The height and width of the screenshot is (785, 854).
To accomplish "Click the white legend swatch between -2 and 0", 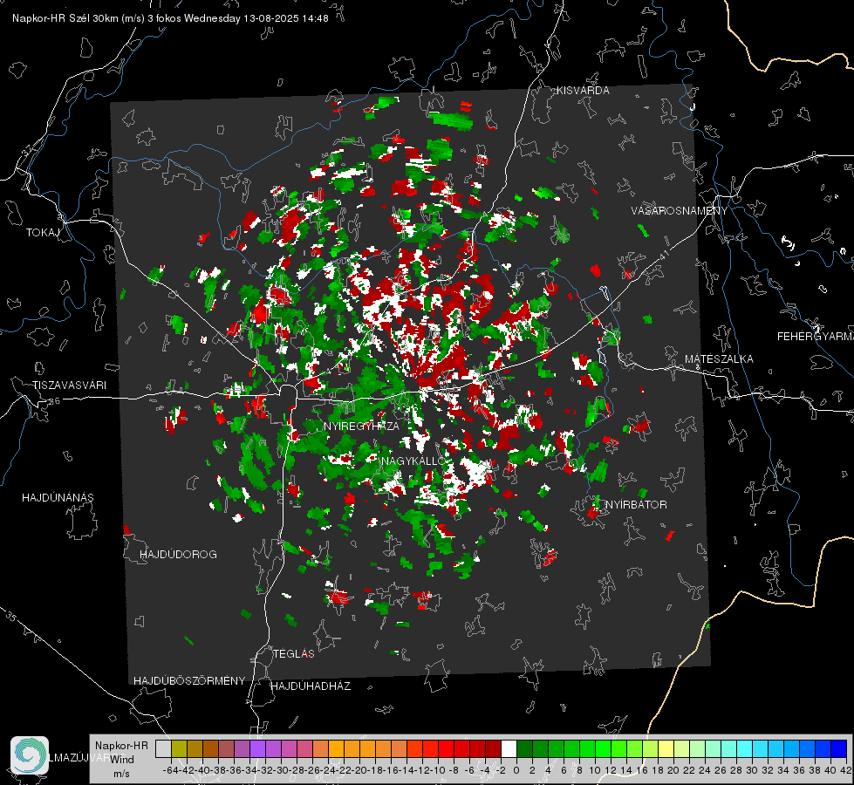I will pos(509,749).
